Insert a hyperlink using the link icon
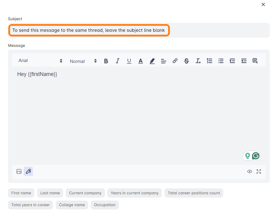276x213 pixels. [175, 61]
